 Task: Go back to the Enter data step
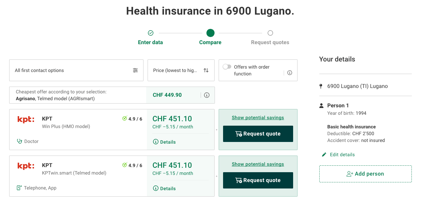point(150,33)
